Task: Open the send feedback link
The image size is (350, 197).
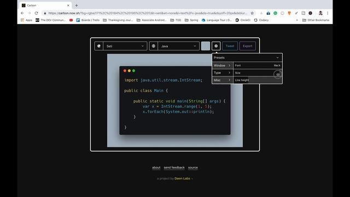Action: coord(174,167)
